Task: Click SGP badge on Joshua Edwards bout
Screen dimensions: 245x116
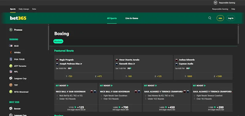Action: [x=188, y=68]
